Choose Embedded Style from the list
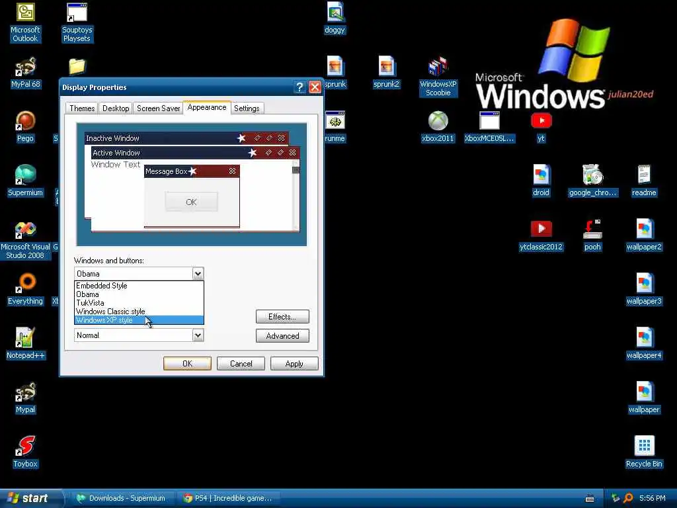 point(139,286)
